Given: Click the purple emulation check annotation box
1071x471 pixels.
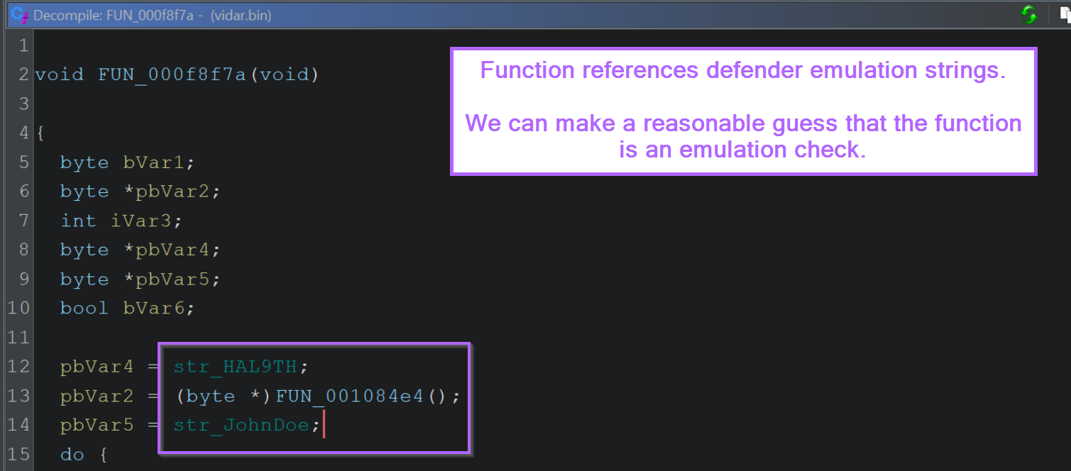Looking at the screenshot, I should pyautogui.click(x=743, y=111).
